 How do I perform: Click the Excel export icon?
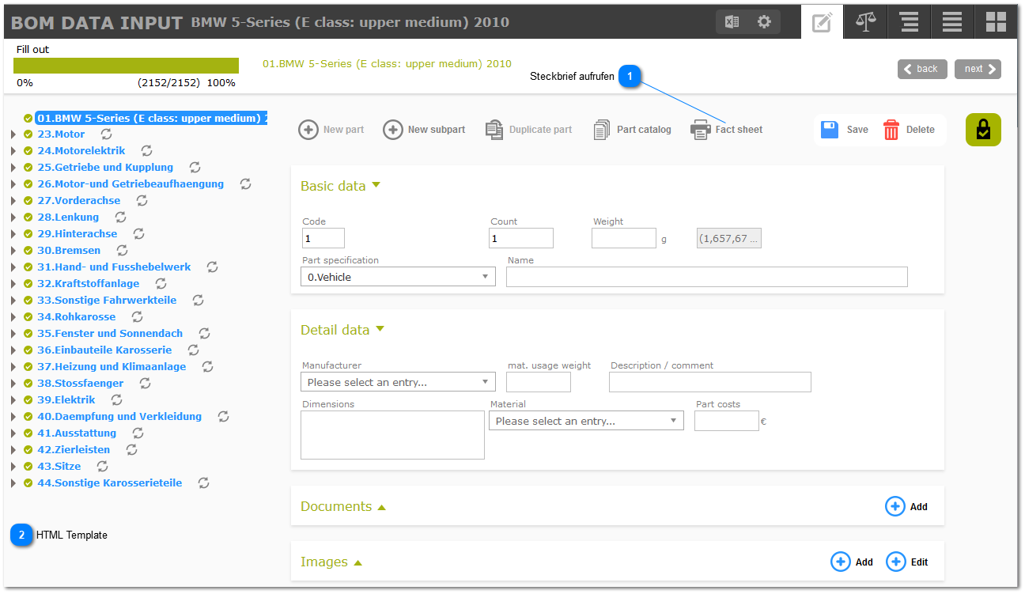click(x=732, y=22)
